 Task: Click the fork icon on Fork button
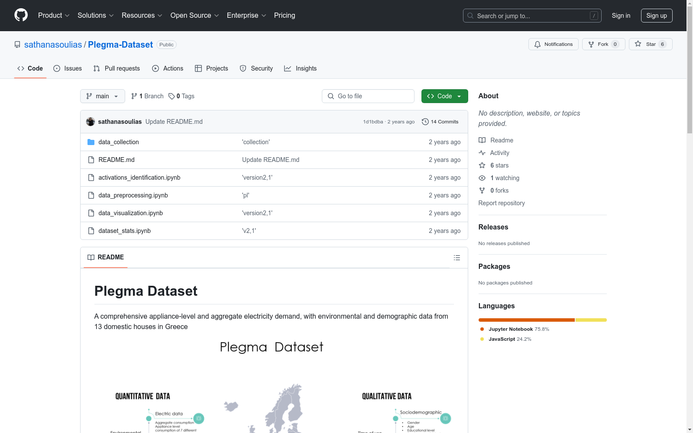click(591, 44)
